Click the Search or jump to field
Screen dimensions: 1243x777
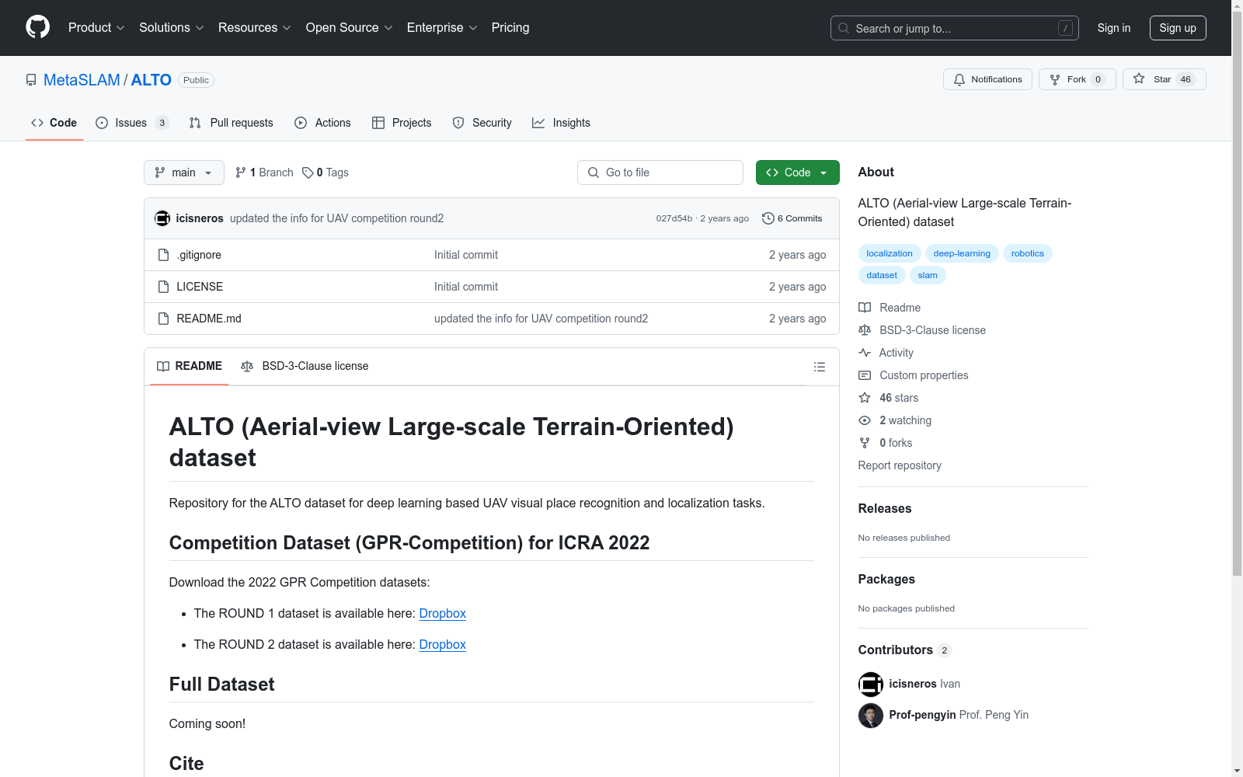(955, 28)
